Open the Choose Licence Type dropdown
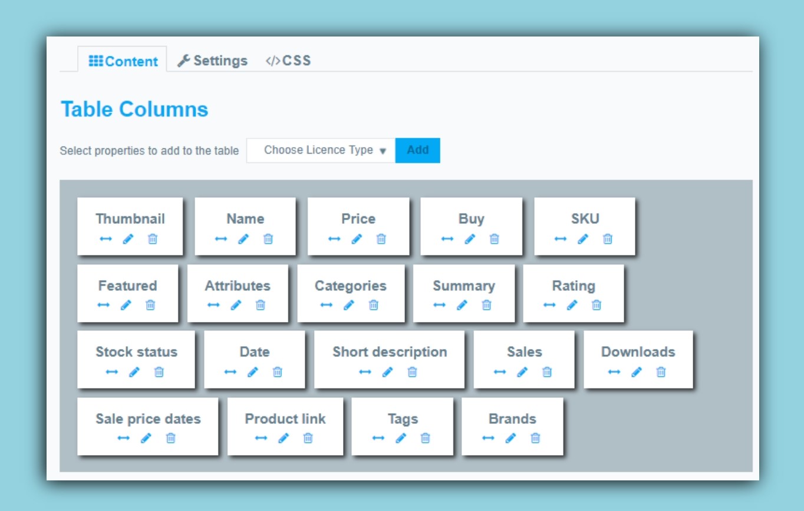 coord(319,150)
